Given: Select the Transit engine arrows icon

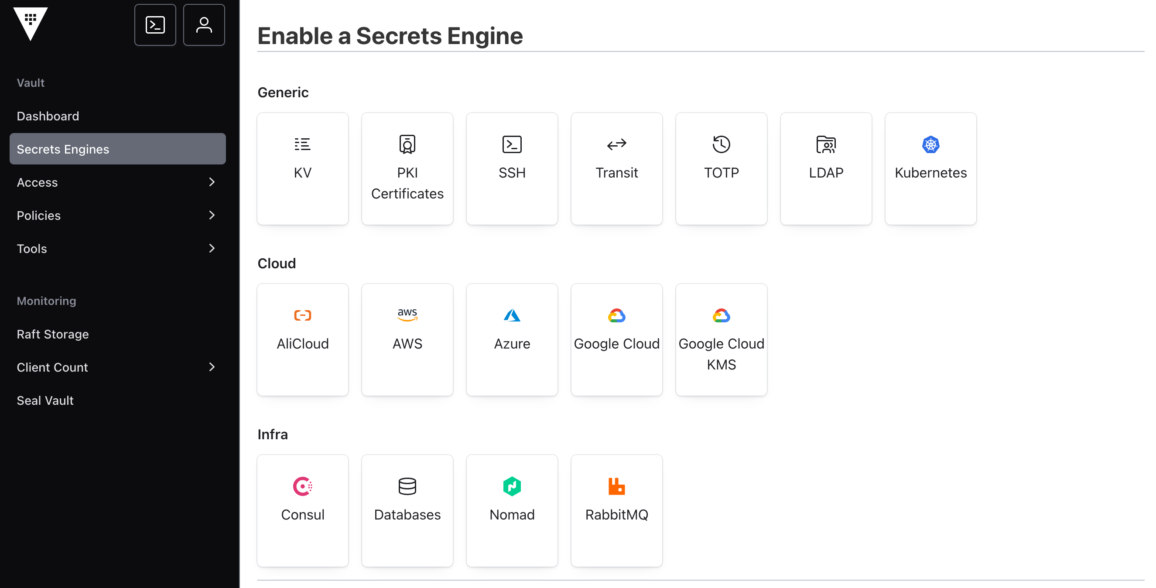Looking at the screenshot, I should click(616, 144).
